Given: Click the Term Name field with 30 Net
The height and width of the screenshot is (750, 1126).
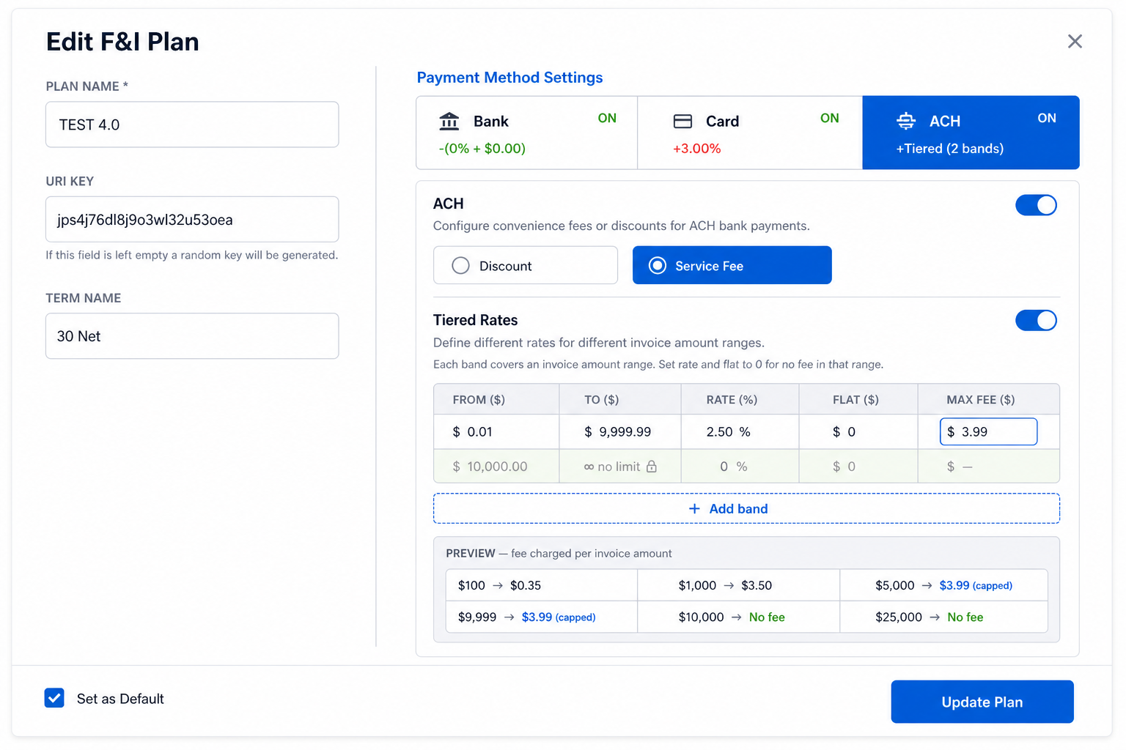Looking at the screenshot, I should click(x=192, y=336).
